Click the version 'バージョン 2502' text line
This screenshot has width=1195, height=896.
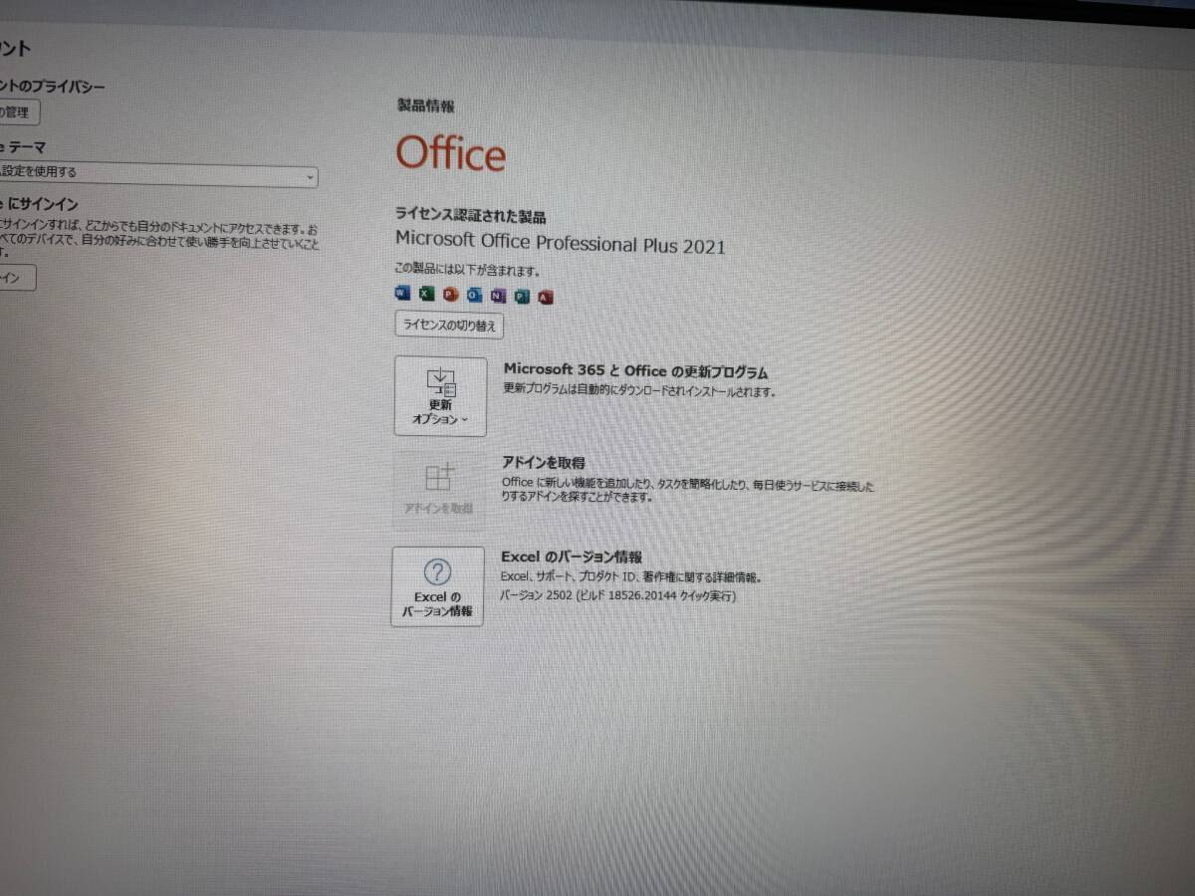pyautogui.click(x=616, y=595)
